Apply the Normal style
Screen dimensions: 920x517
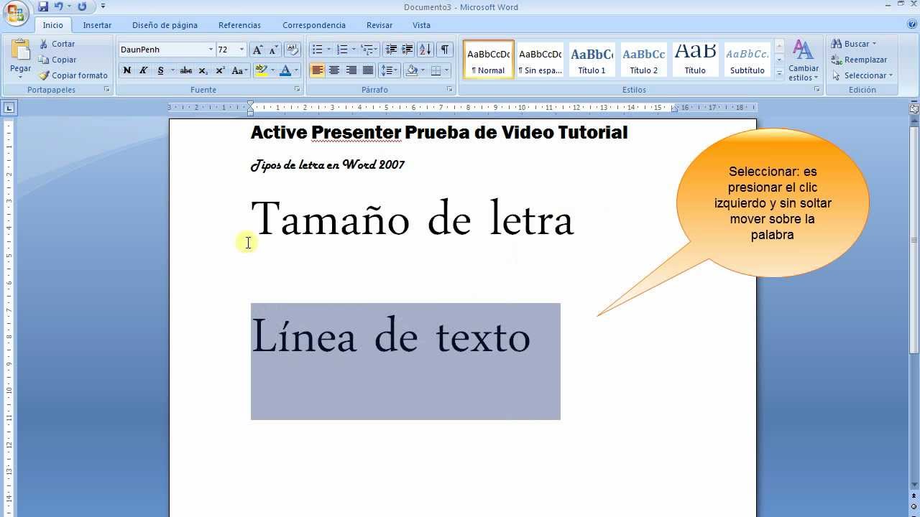[x=489, y=60]
